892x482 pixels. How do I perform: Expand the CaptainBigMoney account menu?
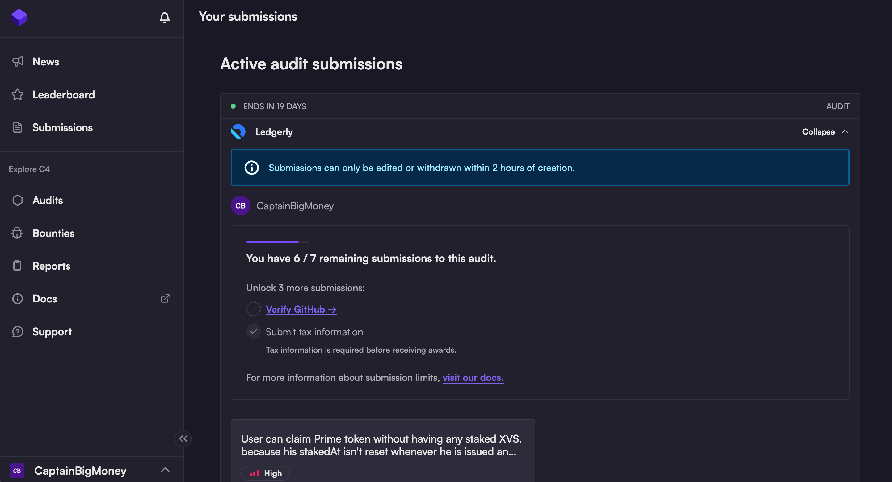tap(165, 470)
